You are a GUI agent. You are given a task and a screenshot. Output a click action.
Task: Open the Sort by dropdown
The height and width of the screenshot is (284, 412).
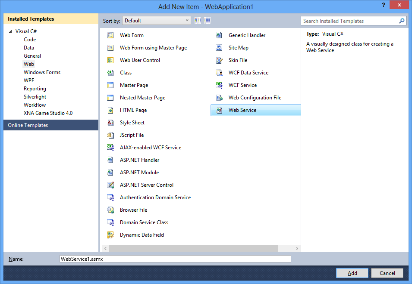tap(157, 21)
